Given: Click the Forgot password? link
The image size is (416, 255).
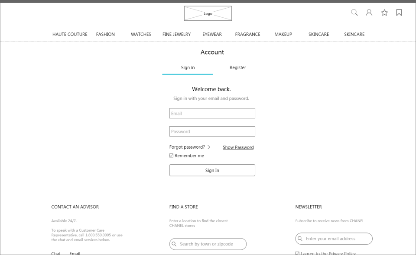Looking at the screenshot, I should [187, 147].
